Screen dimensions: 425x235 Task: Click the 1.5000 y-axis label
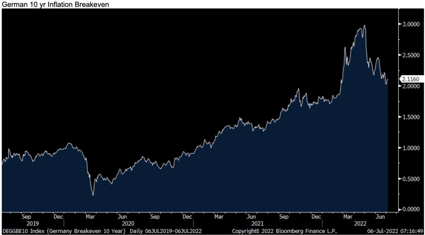click(410, 117)
